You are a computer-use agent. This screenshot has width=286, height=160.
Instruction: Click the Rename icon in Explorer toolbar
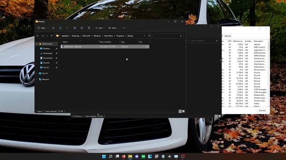tap(75, 28)
